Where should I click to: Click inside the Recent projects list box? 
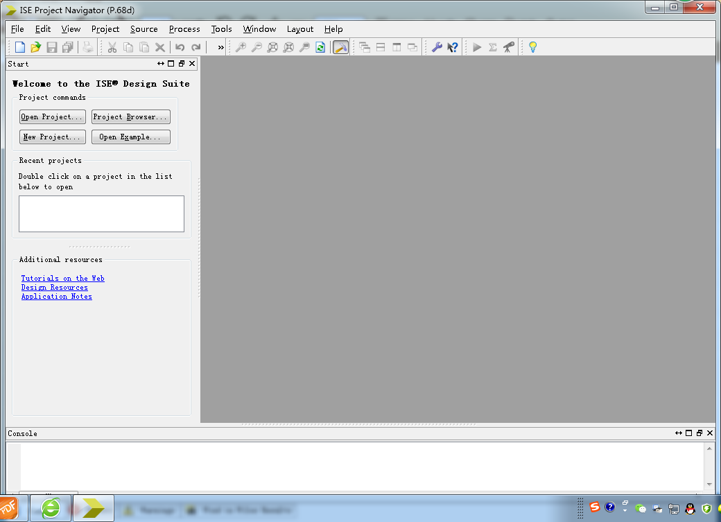click(x=101, y=214)
